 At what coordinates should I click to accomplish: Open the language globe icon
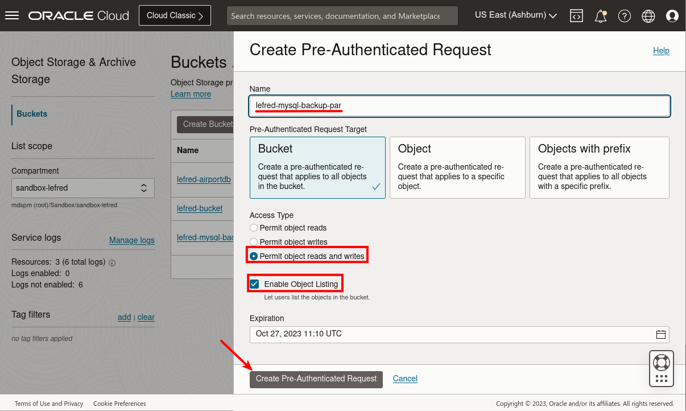point(648,16)
